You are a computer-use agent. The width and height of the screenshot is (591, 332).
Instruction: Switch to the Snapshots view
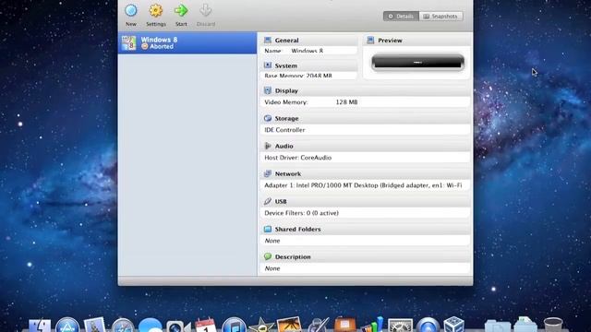point(440,17)
